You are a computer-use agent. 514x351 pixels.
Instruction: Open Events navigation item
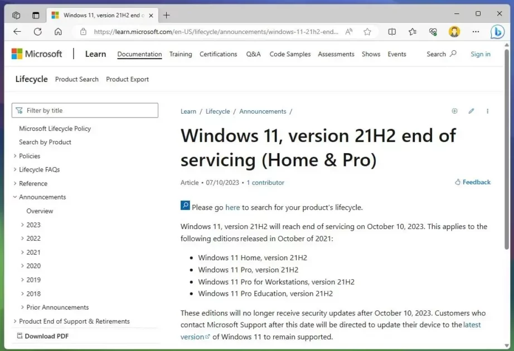[397, 54]
